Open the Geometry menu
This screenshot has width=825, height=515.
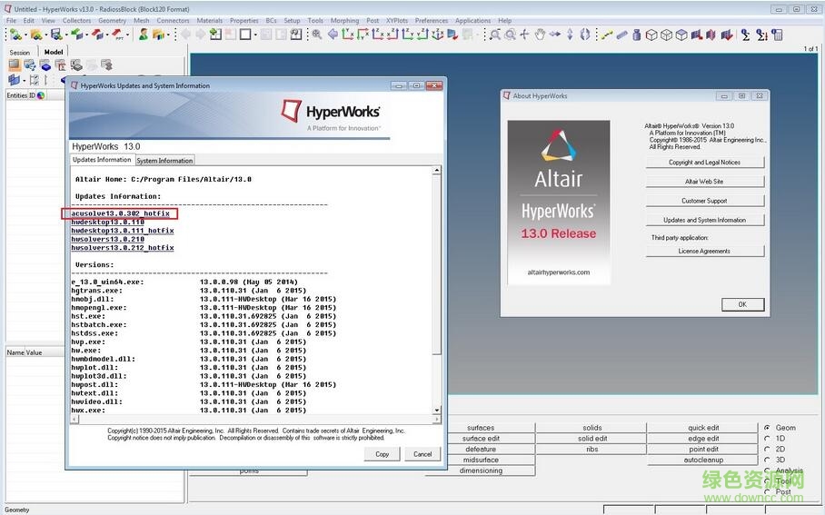112,20
